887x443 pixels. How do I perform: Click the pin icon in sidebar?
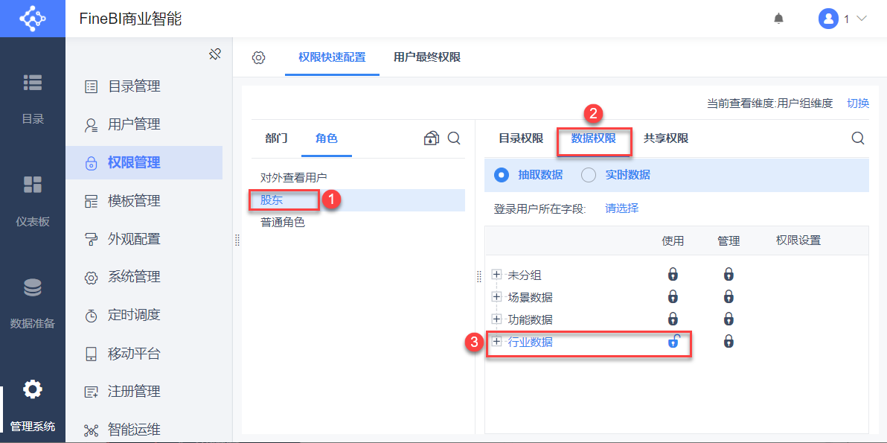(x=215, y=54)
